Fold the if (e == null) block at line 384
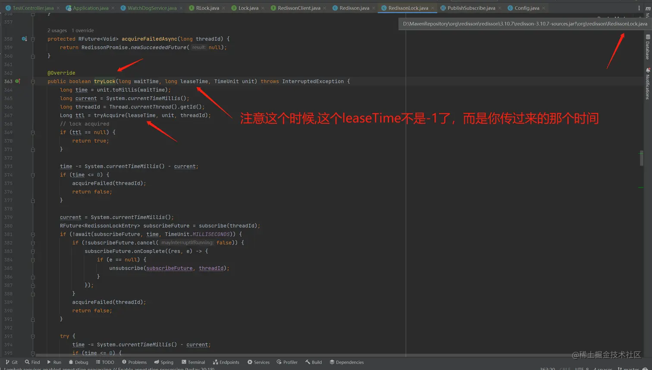 (33, 260)
